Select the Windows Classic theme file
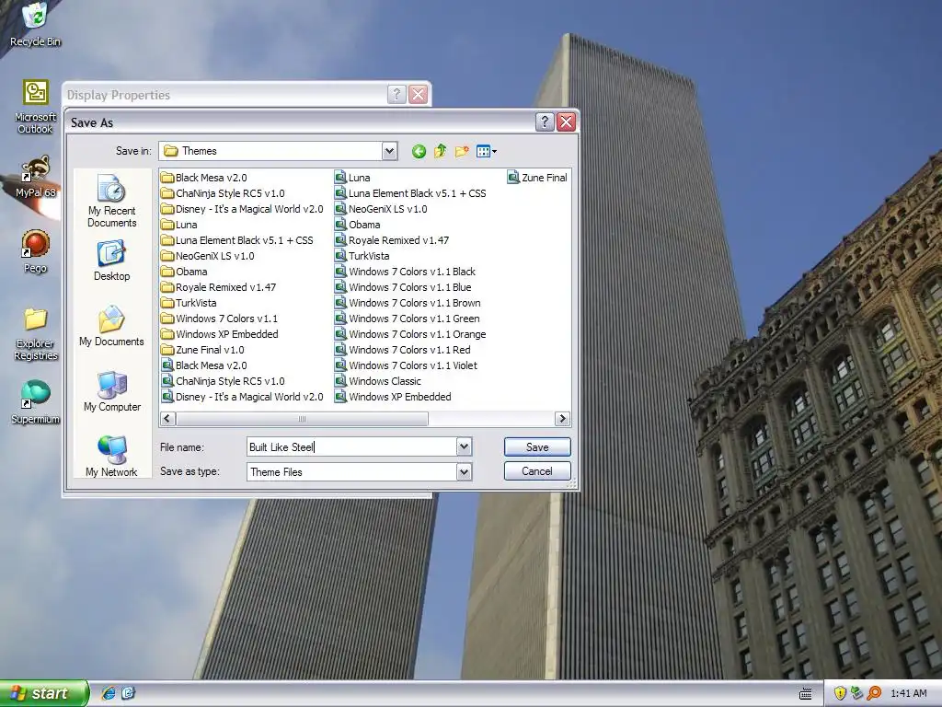This screenshot has width=942, height=707. [378, 380]
